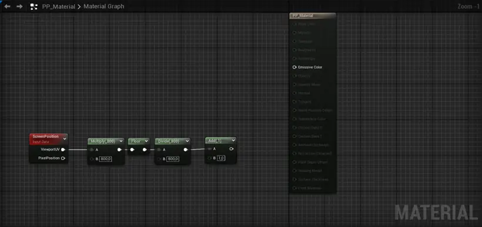Image resolution: width=482 pixels, height=227 pixels.
Task: Click input pin B on Divide node
Action: pyautogui.click(x=159, y=158)
